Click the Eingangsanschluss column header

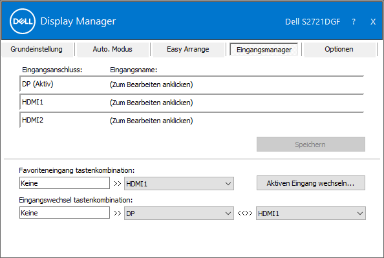52,70
